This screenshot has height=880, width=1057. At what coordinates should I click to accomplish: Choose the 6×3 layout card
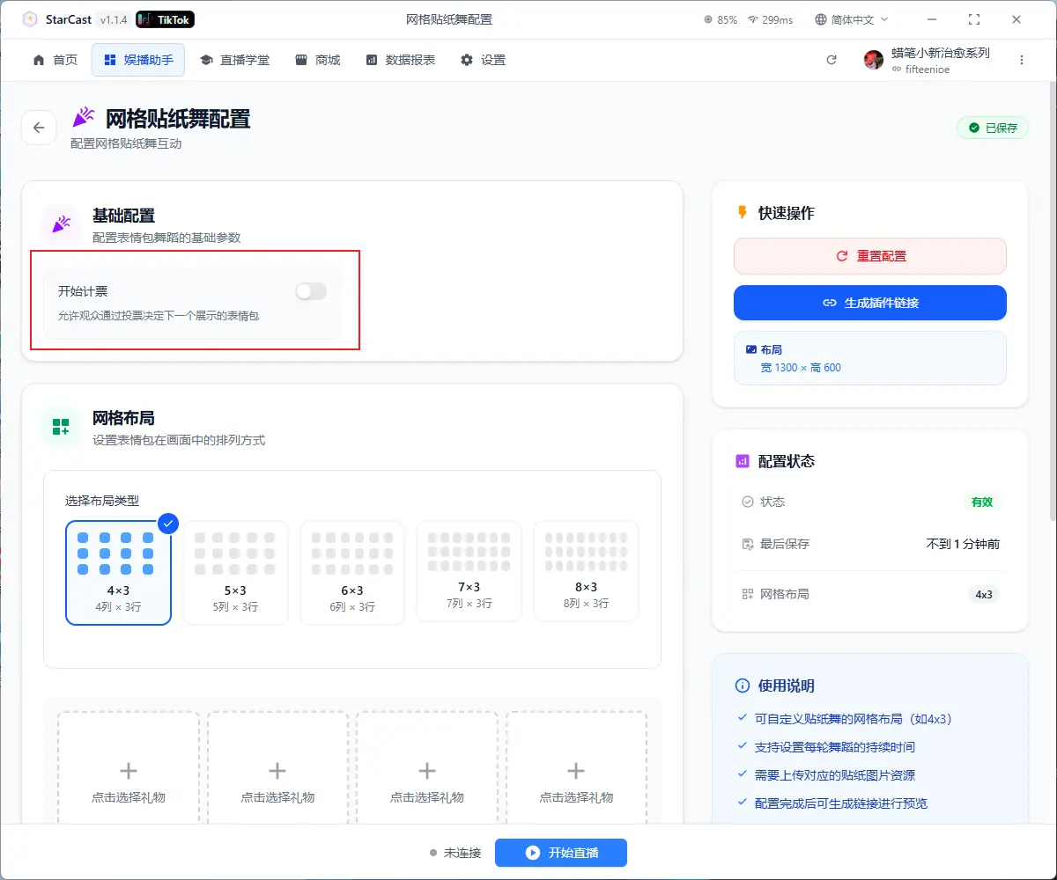click(x=352, y=573)
